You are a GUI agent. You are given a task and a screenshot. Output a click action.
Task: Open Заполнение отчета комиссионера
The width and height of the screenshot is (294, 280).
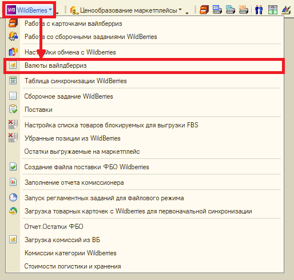pos(144,182)
